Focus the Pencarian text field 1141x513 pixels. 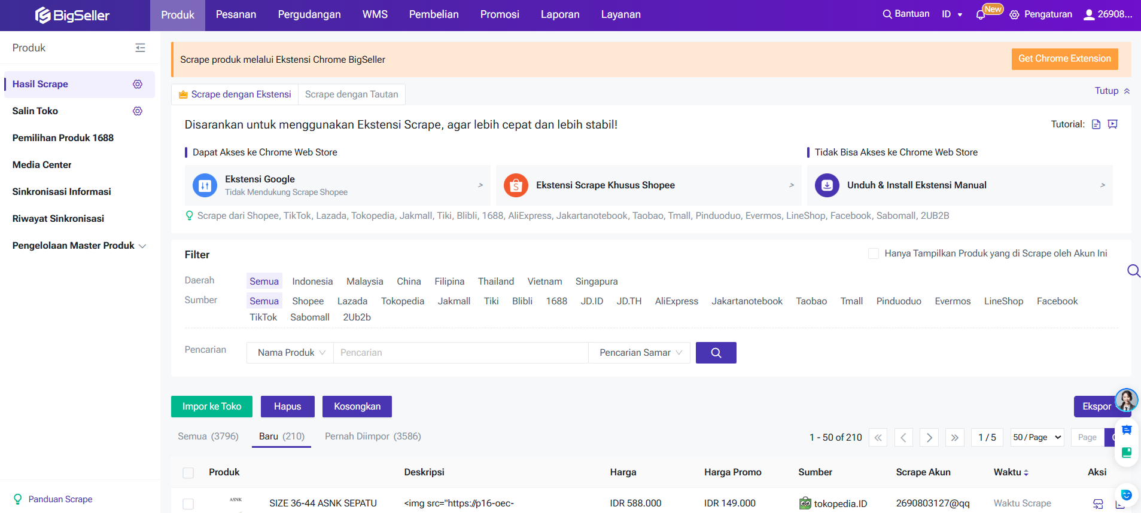pyautogui.click(x=461, y=353)
